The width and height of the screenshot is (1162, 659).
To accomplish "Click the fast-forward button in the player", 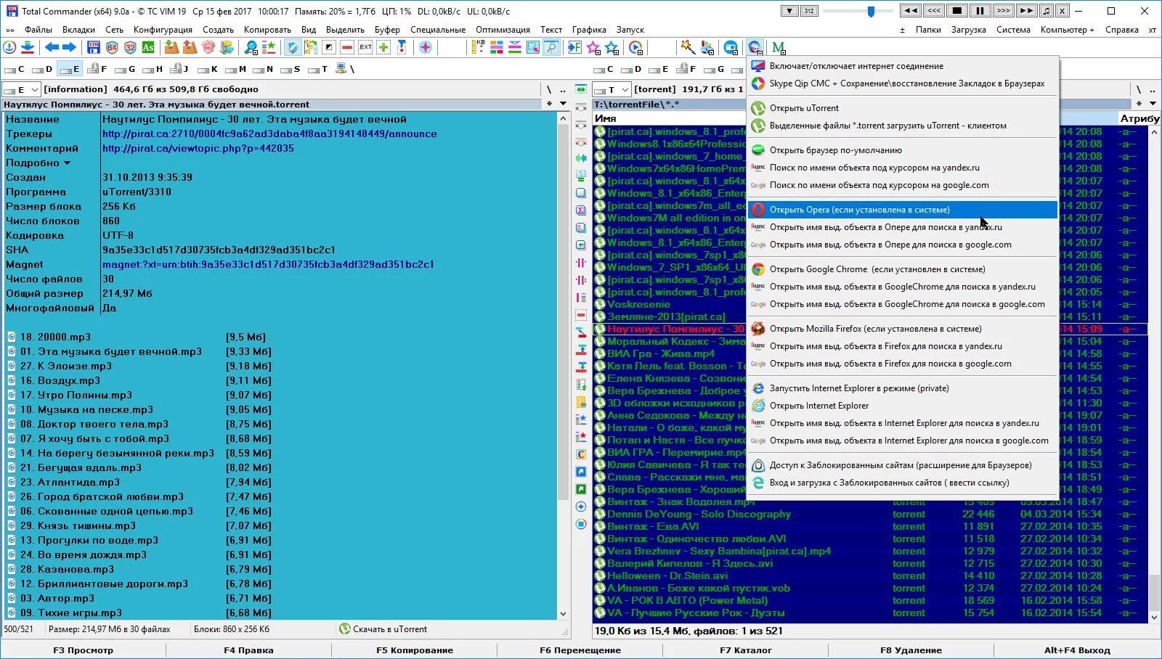I will pos(1026,11).
